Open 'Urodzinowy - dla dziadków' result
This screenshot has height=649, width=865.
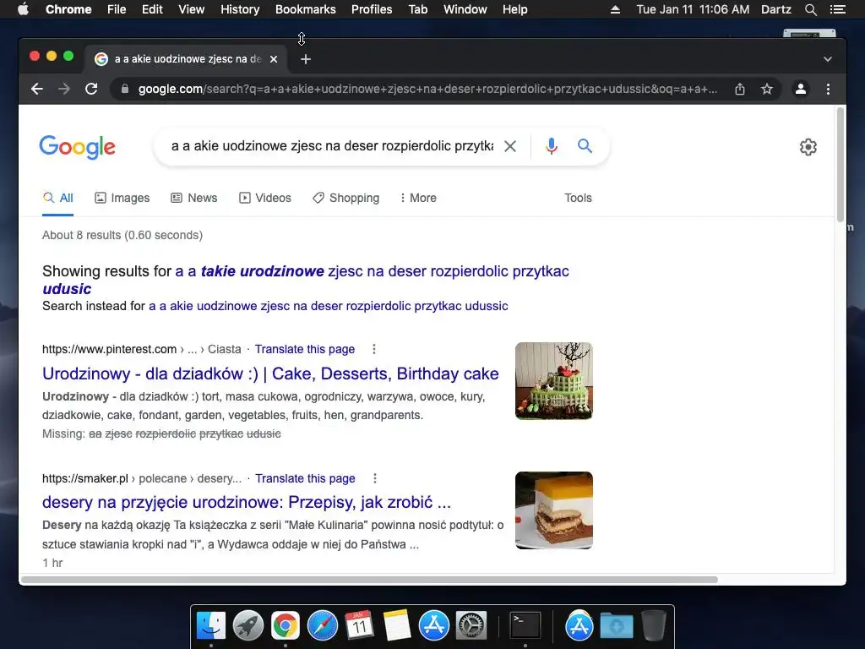pyautogui.click(x=270, y=374)
